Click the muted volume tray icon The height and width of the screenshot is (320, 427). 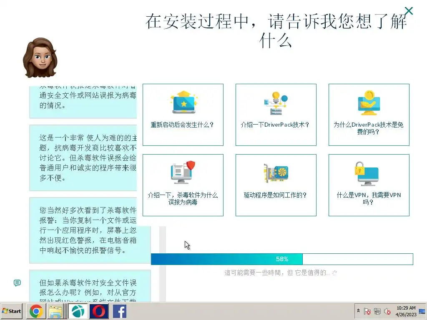pos(387,311)
